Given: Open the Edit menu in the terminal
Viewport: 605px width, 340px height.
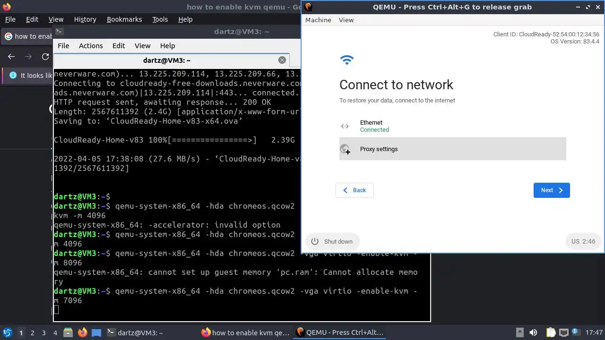Looking at the screenshot, I should 119,46.
